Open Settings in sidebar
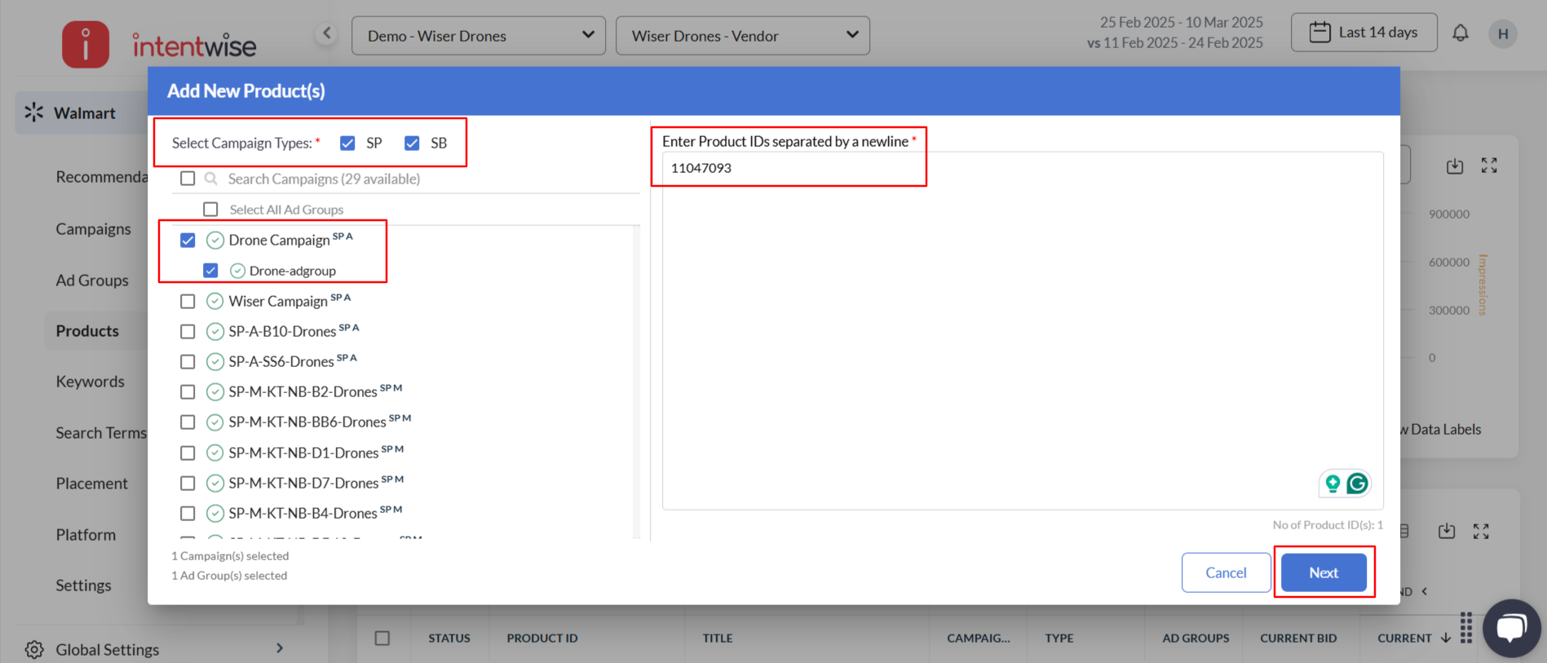This screenshot has width=1547, height=663. pos(83,585)
